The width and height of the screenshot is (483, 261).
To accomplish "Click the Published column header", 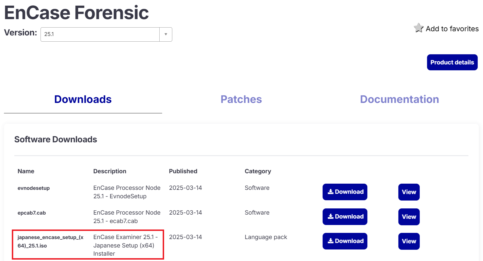I will point(183,171).
